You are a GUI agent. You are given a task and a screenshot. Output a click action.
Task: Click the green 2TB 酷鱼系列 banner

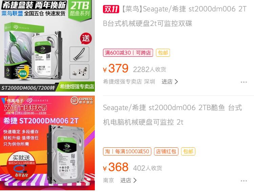[x=80, y=9]
